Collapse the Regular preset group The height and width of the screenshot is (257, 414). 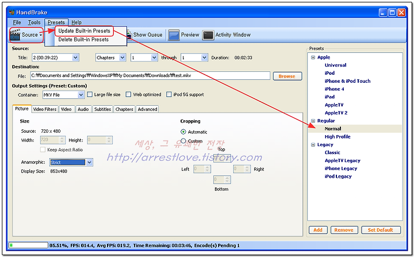click(313, 121)
